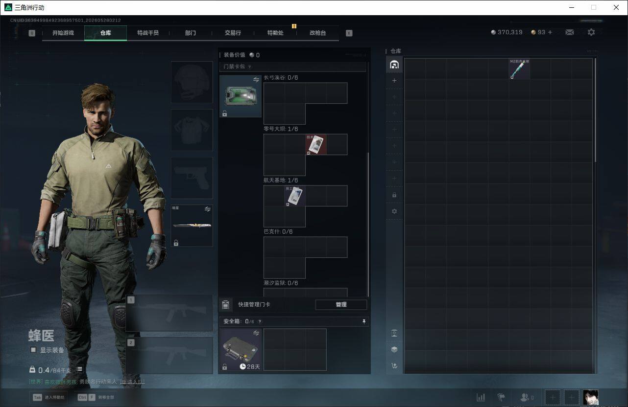The image size is (628, 407).
Task: Toggle the pin icon on 安全箱 header
Action: pos(363,321)
